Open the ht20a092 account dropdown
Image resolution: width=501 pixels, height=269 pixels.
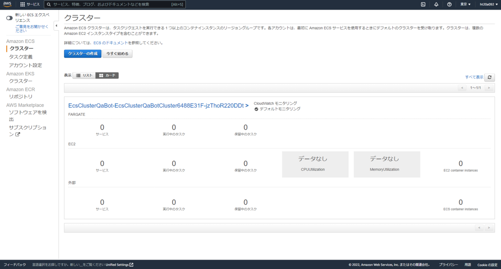click(489, 4)
